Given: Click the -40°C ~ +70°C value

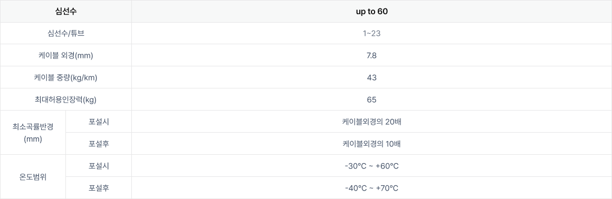Looking at the screenshot, I should pos(371,188).
